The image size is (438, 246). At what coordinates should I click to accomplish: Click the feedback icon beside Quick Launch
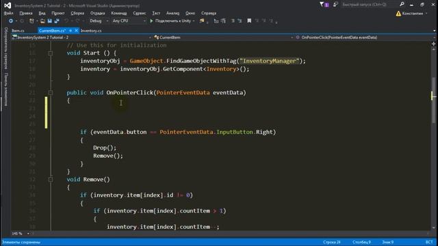click(x=335, y=5)
